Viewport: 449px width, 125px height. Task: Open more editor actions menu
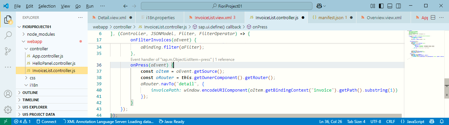(442, 18)
